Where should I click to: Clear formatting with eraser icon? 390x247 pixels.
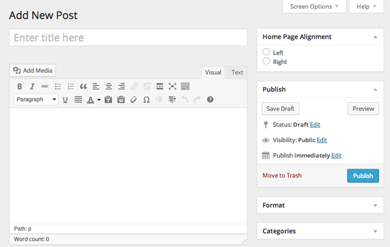click(x=134, y=99)
